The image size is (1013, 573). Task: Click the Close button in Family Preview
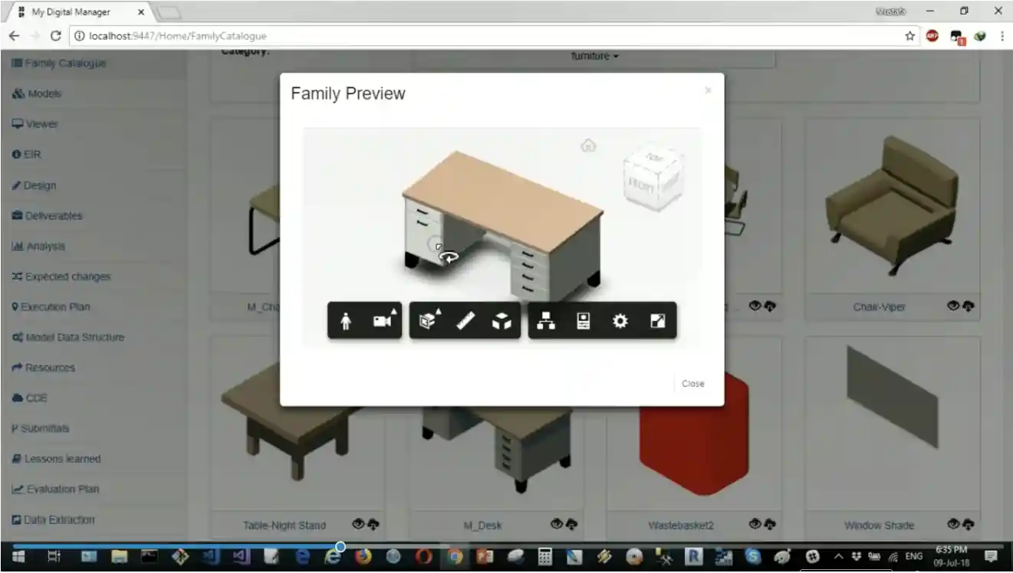692,383
